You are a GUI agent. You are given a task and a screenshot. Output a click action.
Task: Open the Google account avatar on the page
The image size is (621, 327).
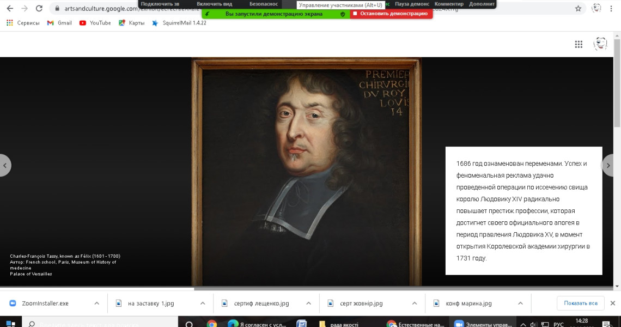pos(600,44)
